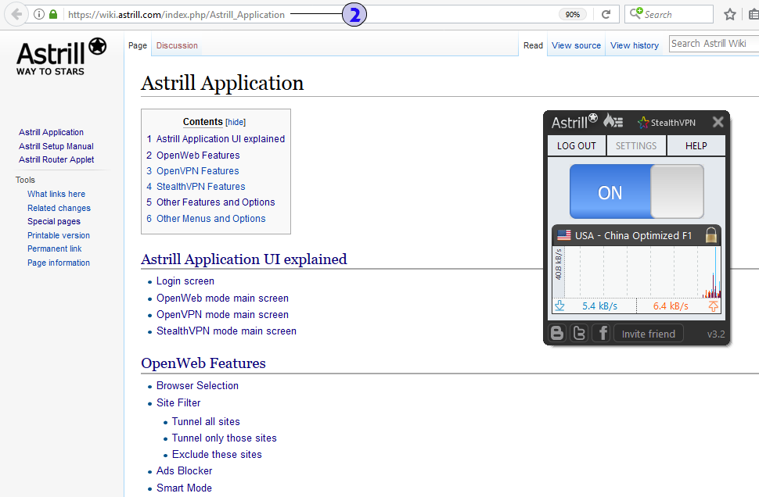
Task: Click the 90% zoom level indicator
Action: tap(573, 15)
